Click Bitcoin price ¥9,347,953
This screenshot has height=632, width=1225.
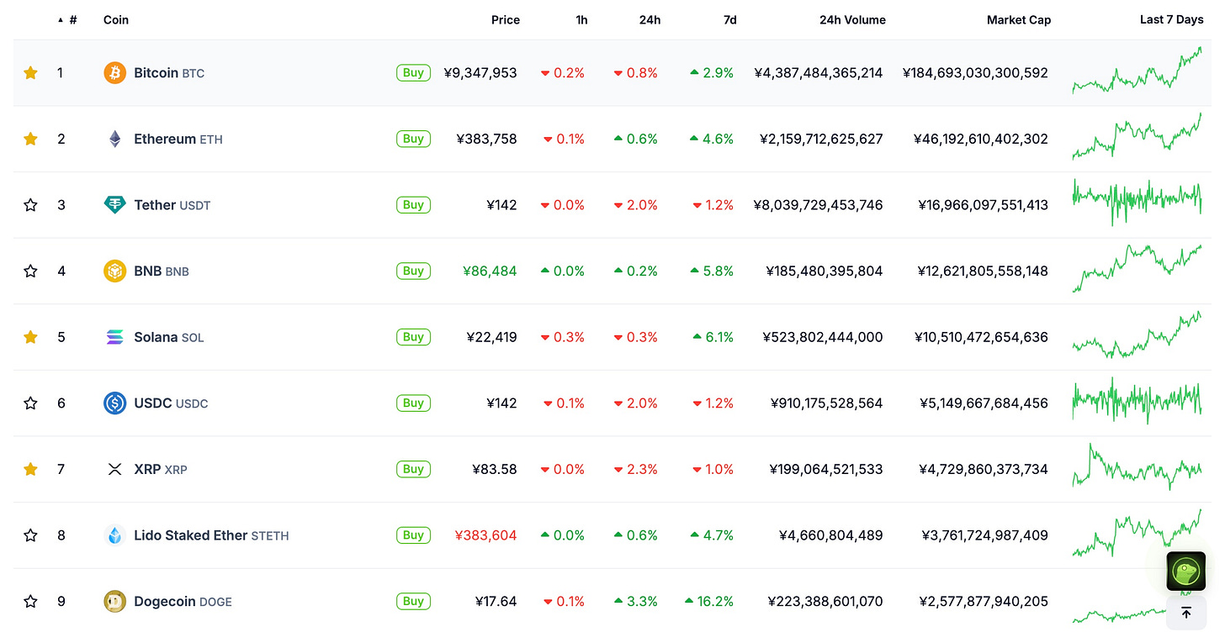coord(480,73)
